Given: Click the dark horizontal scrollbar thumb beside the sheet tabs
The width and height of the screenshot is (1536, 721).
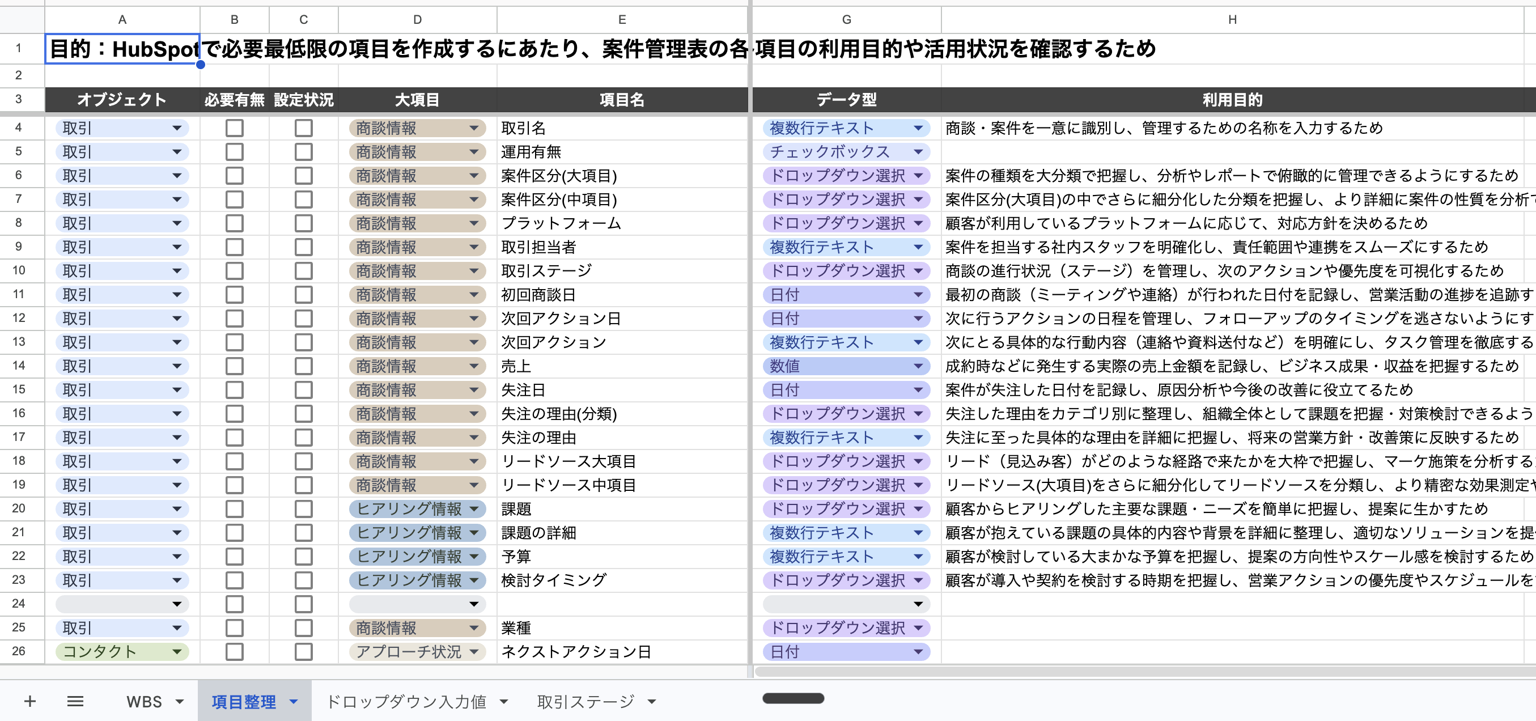Looking at the screenshot, I should 793,698.
